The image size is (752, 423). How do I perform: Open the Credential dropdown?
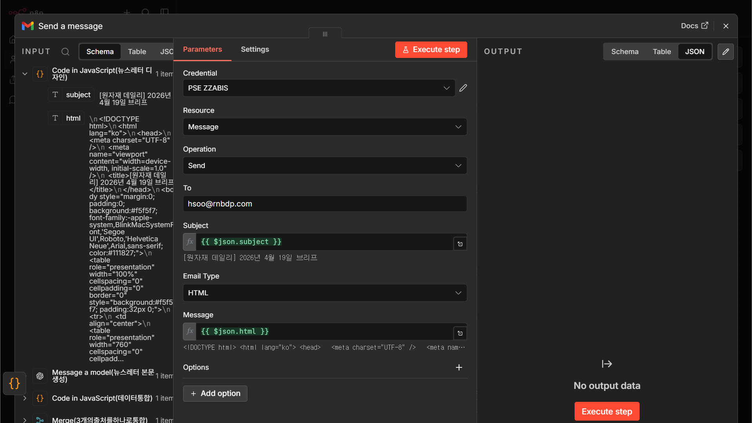coord(319,88)
